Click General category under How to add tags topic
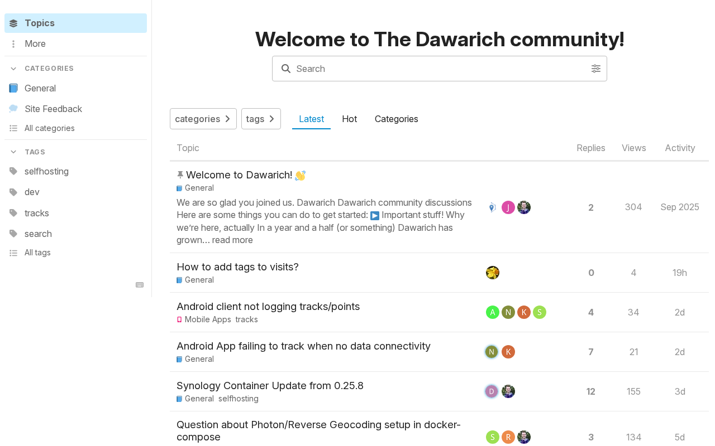 coord(196,280)
